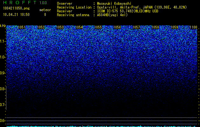Select ICOM IC-575 53.7492 MHz USB text
The height and width of the screenshot is (127, 200).
[128, 11]
